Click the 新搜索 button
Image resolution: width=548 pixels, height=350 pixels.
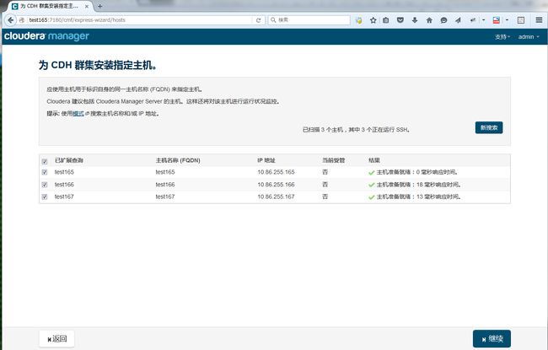click(x=489, y=127)
